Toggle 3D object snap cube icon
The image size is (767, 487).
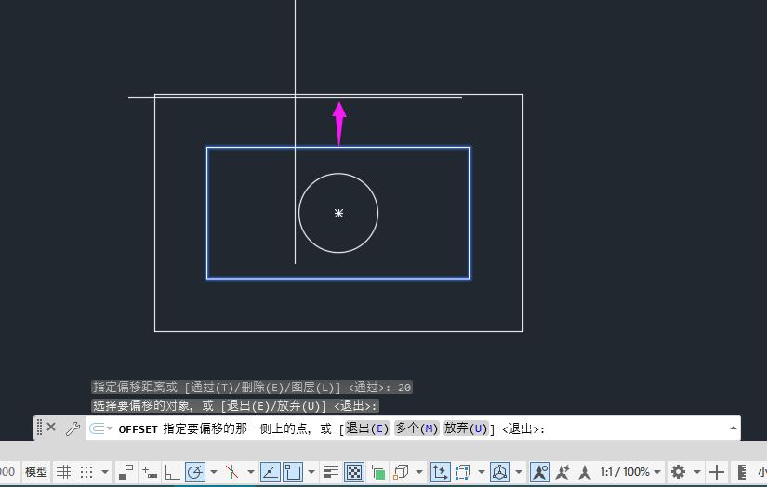click(x=401, y=472)
